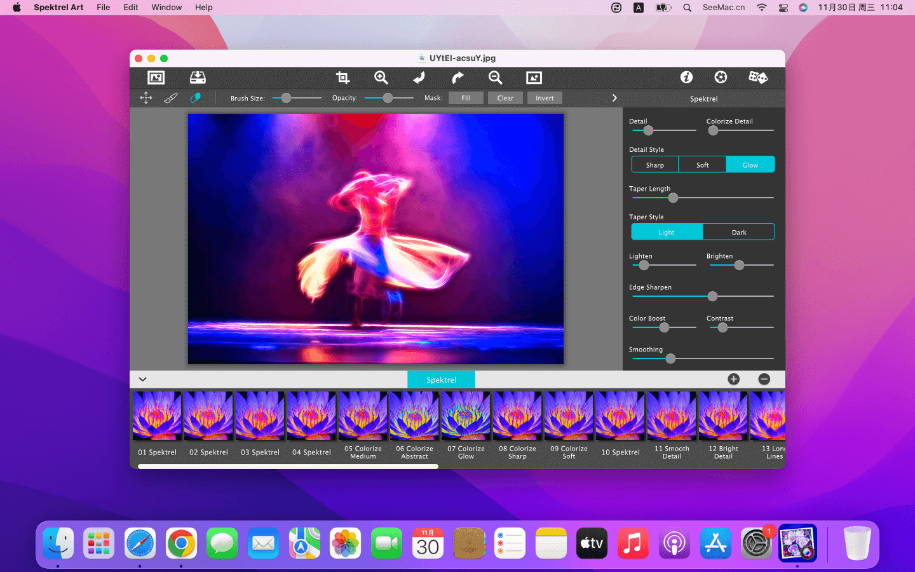Viewport: 915px width, 572px height.
Task: Select the Spektrel preset category tab
Action: pyautogui.click(x=441, y=379)
